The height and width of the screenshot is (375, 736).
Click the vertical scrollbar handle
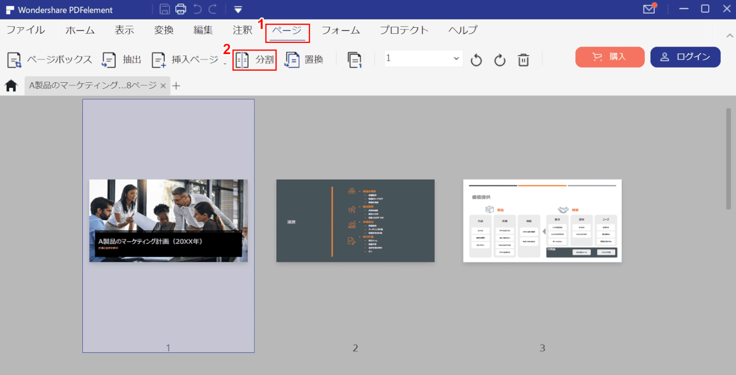[x=728, y=158]
